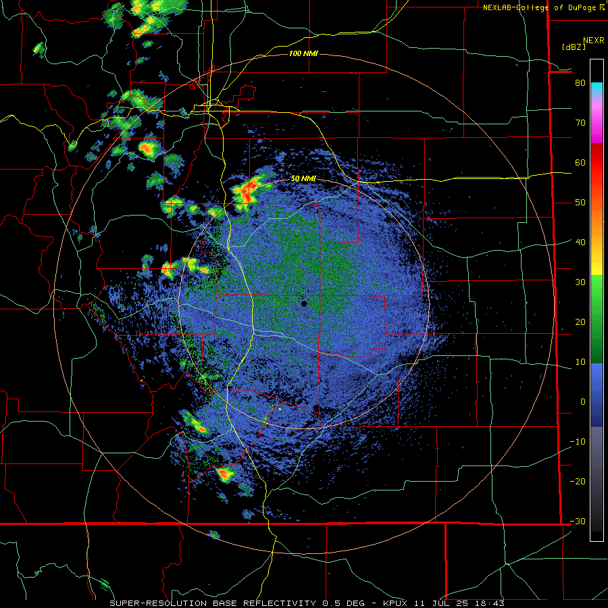Image resolution: width=608 pixels, height=608 pixels.
Task: Click the -30 dBZ scale value
Action: tap(578, 522)
